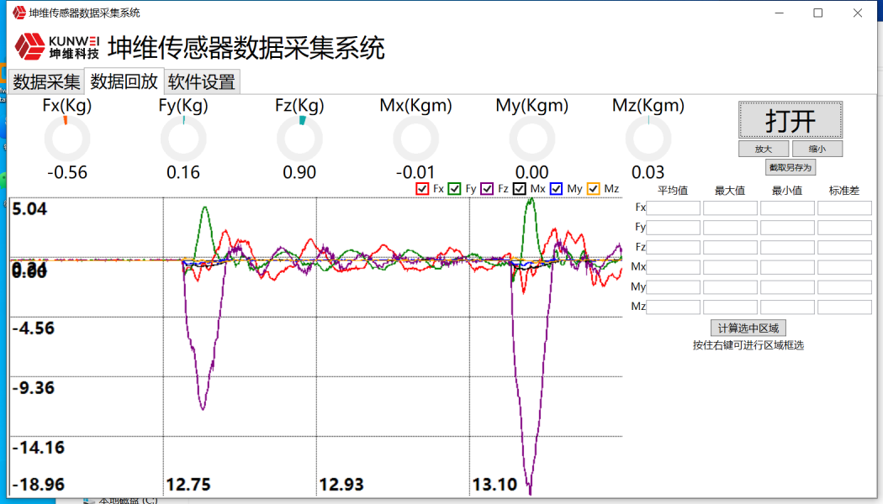The width and height of the screenshot is (883, 504).
Task: Click the Mz circular gauge
Action: (648, 139)
